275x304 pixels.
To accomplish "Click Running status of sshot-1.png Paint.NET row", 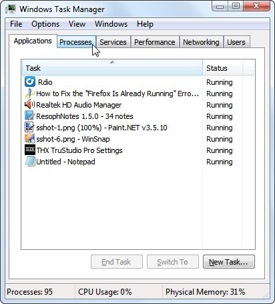I will (220, 128).
